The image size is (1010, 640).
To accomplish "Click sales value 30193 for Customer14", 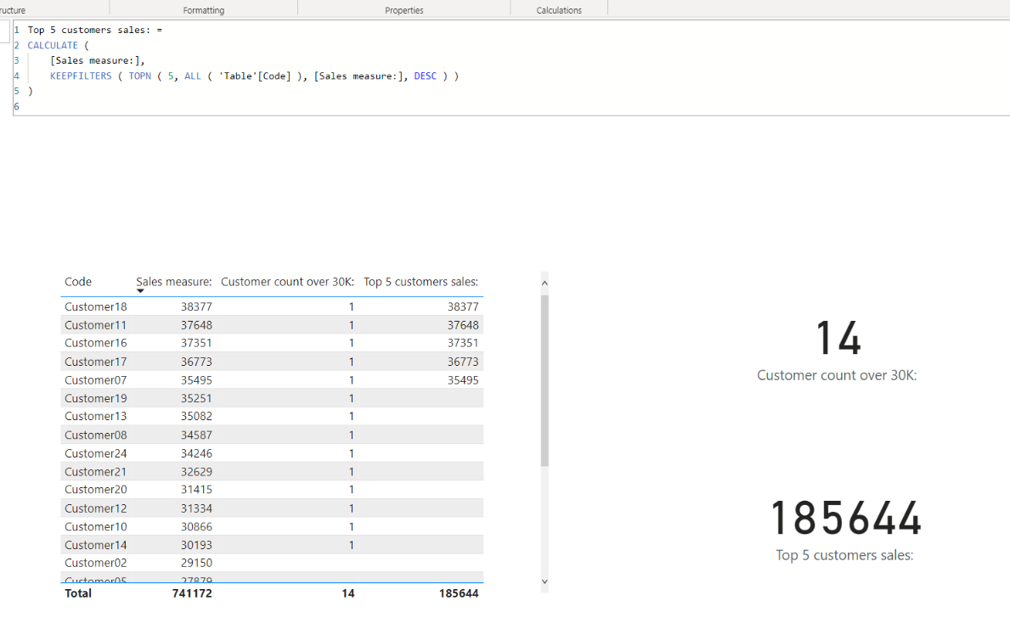I will click(196, 545).
